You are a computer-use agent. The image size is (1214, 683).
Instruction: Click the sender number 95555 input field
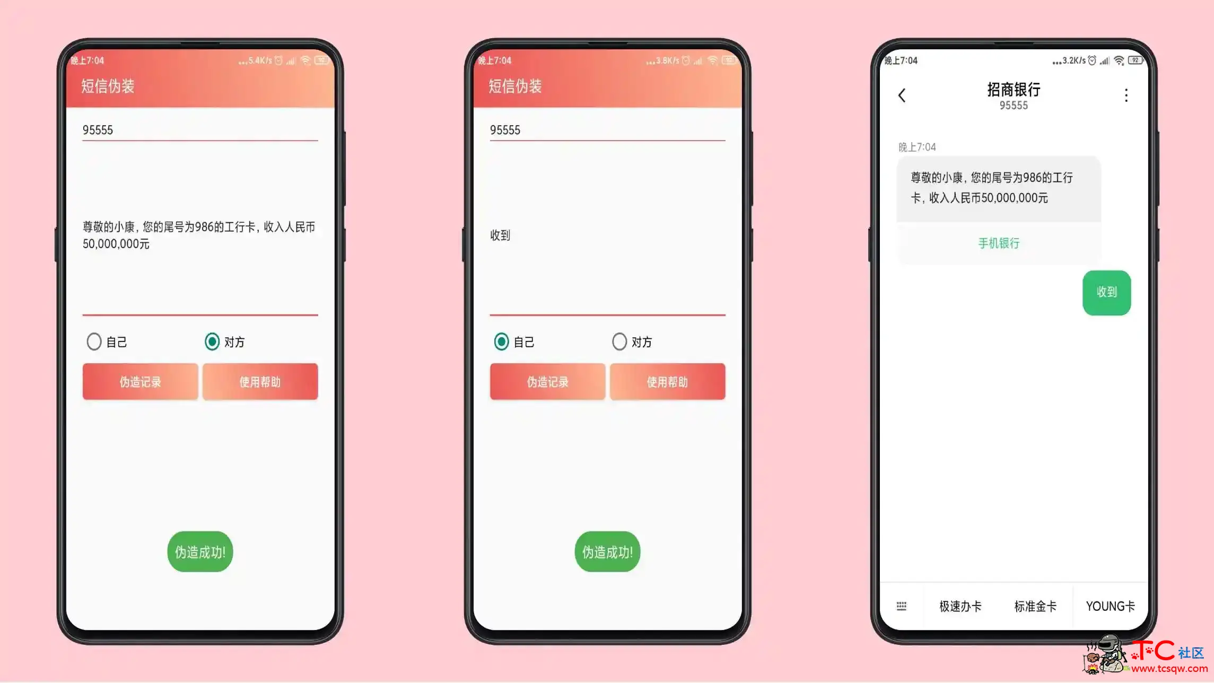click(199, 130)
